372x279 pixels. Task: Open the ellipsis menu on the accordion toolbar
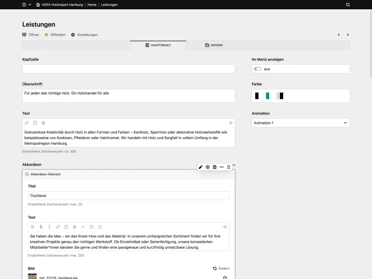222,167
